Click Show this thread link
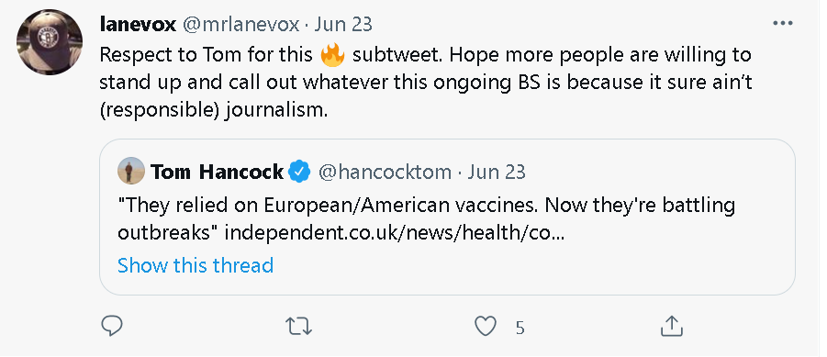 [x=196, y=264]
